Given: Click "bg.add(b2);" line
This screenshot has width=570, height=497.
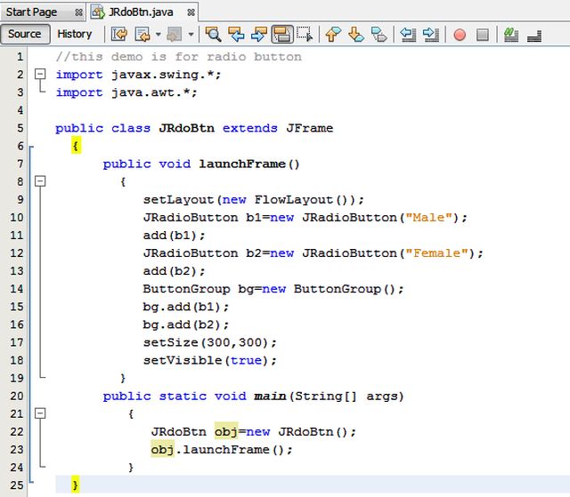Looking at the screenshot, I should coord(186,325).
